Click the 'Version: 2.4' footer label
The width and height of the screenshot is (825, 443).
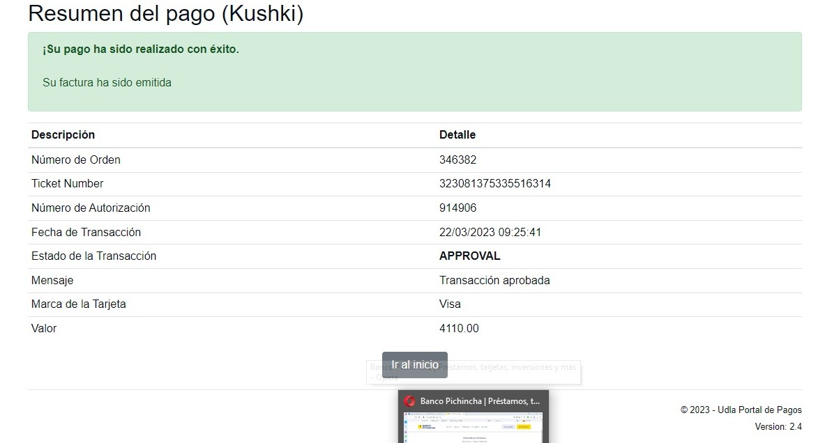[778, 426]
